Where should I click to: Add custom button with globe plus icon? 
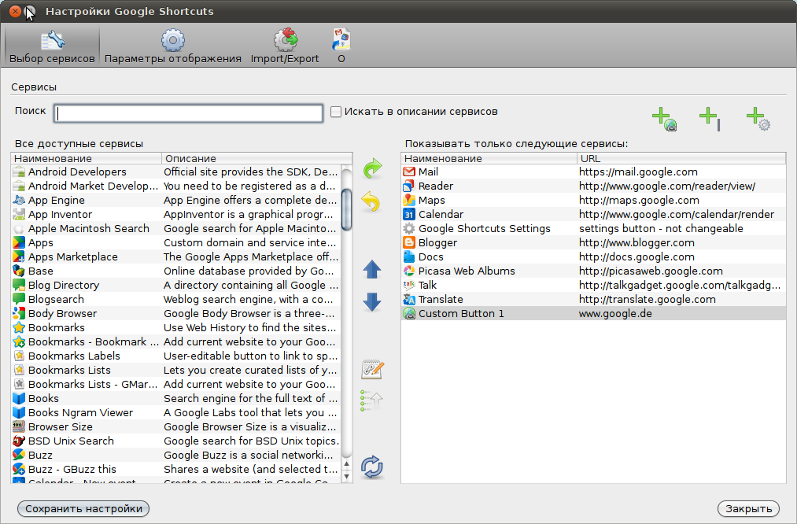pos(664,119)
